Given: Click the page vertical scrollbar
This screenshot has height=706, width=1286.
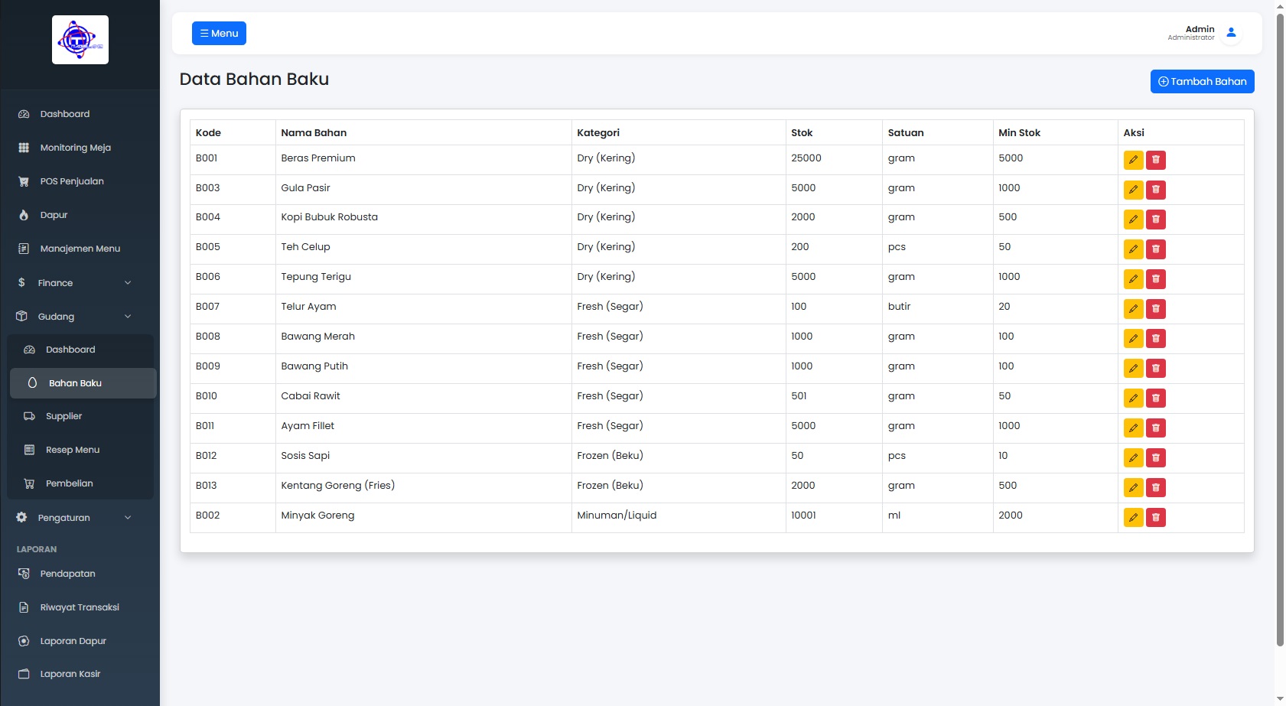Looking at the screenshot, I should point(1280,329).
